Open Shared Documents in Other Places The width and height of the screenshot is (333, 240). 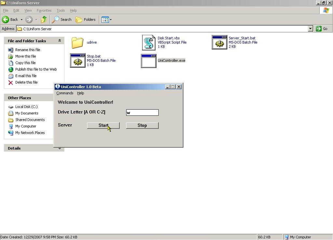click(30, 120)
